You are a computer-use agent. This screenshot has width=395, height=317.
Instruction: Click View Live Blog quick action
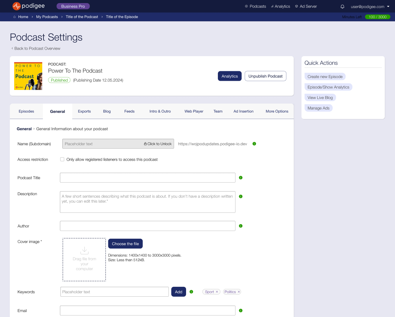(320, 97)
